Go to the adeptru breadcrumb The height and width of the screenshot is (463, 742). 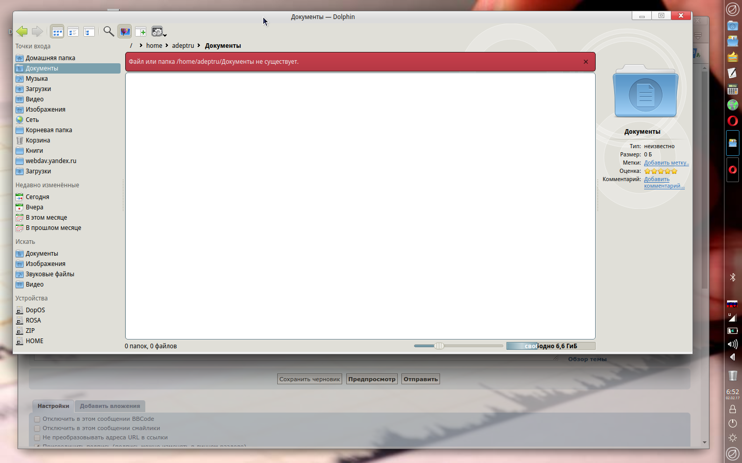(x=183, y=46)
